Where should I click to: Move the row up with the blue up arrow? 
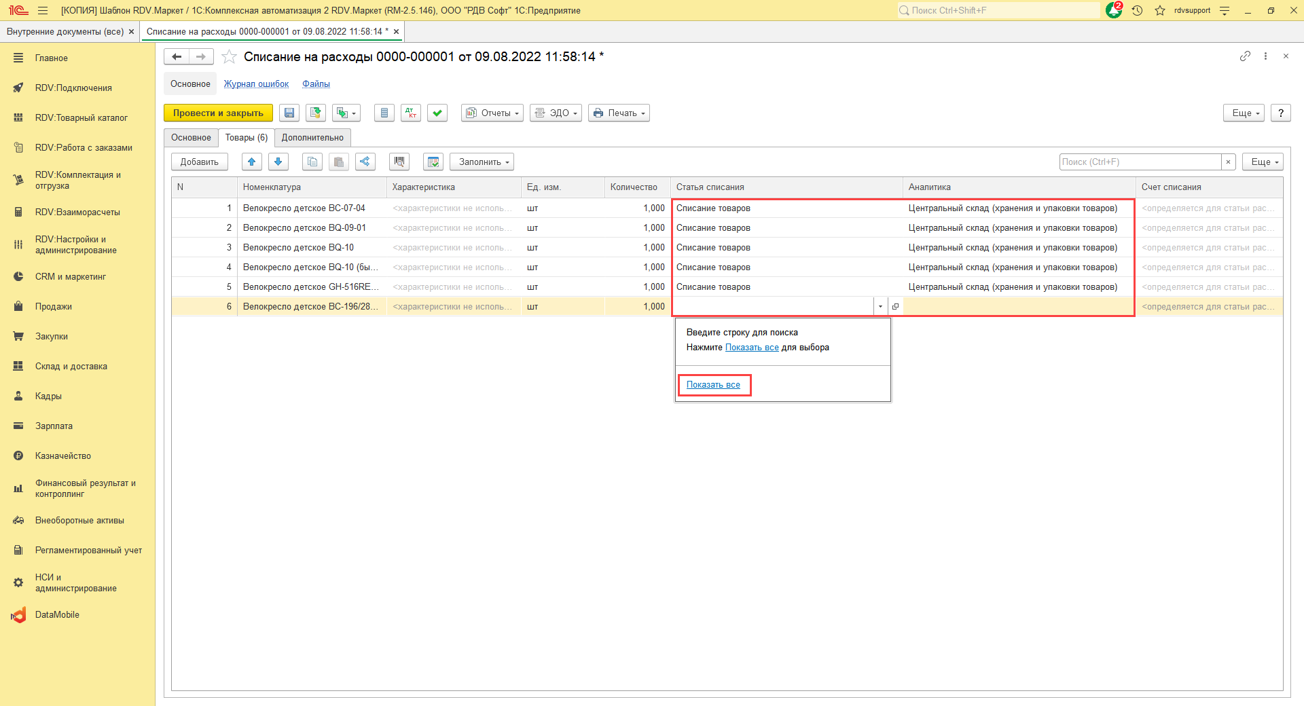252,162
